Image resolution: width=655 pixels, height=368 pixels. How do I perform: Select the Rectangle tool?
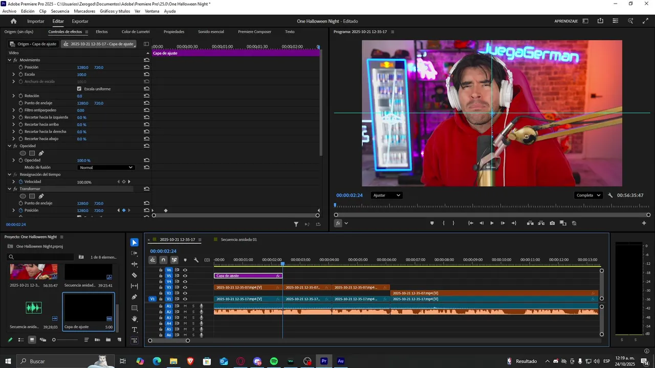[x=135, y=308]
